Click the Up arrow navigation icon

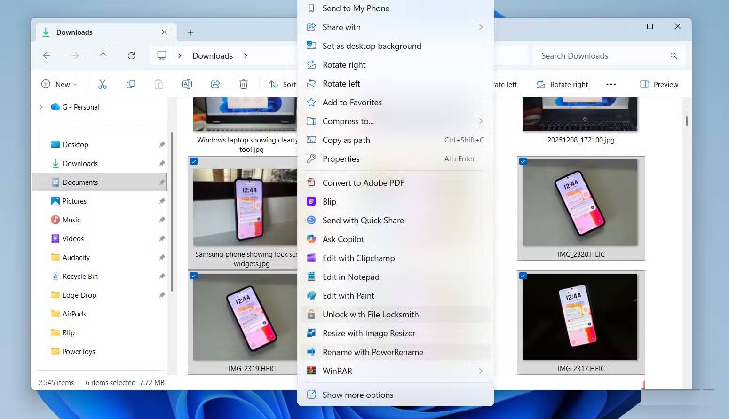[103, 55]
